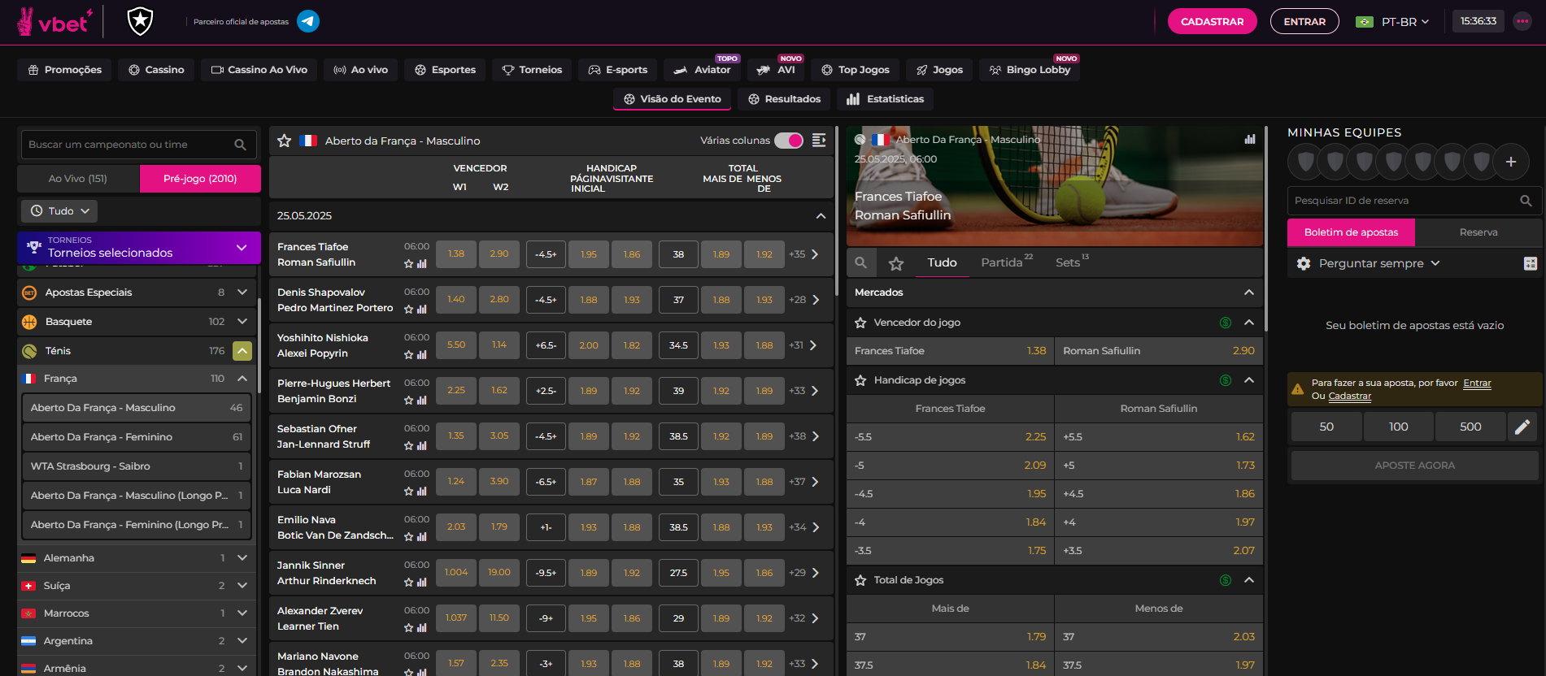Add a team with the plus icon
Image resolution: width=1546 pixels, height=676 pixels.
[1511, 162]
